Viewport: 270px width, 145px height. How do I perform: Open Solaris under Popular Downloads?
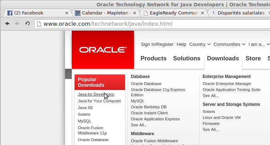[x=84, y=114]
